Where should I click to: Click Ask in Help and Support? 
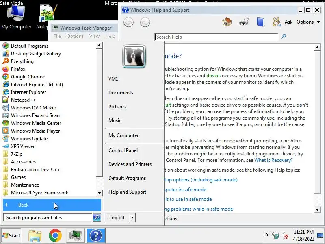[283, 22]
